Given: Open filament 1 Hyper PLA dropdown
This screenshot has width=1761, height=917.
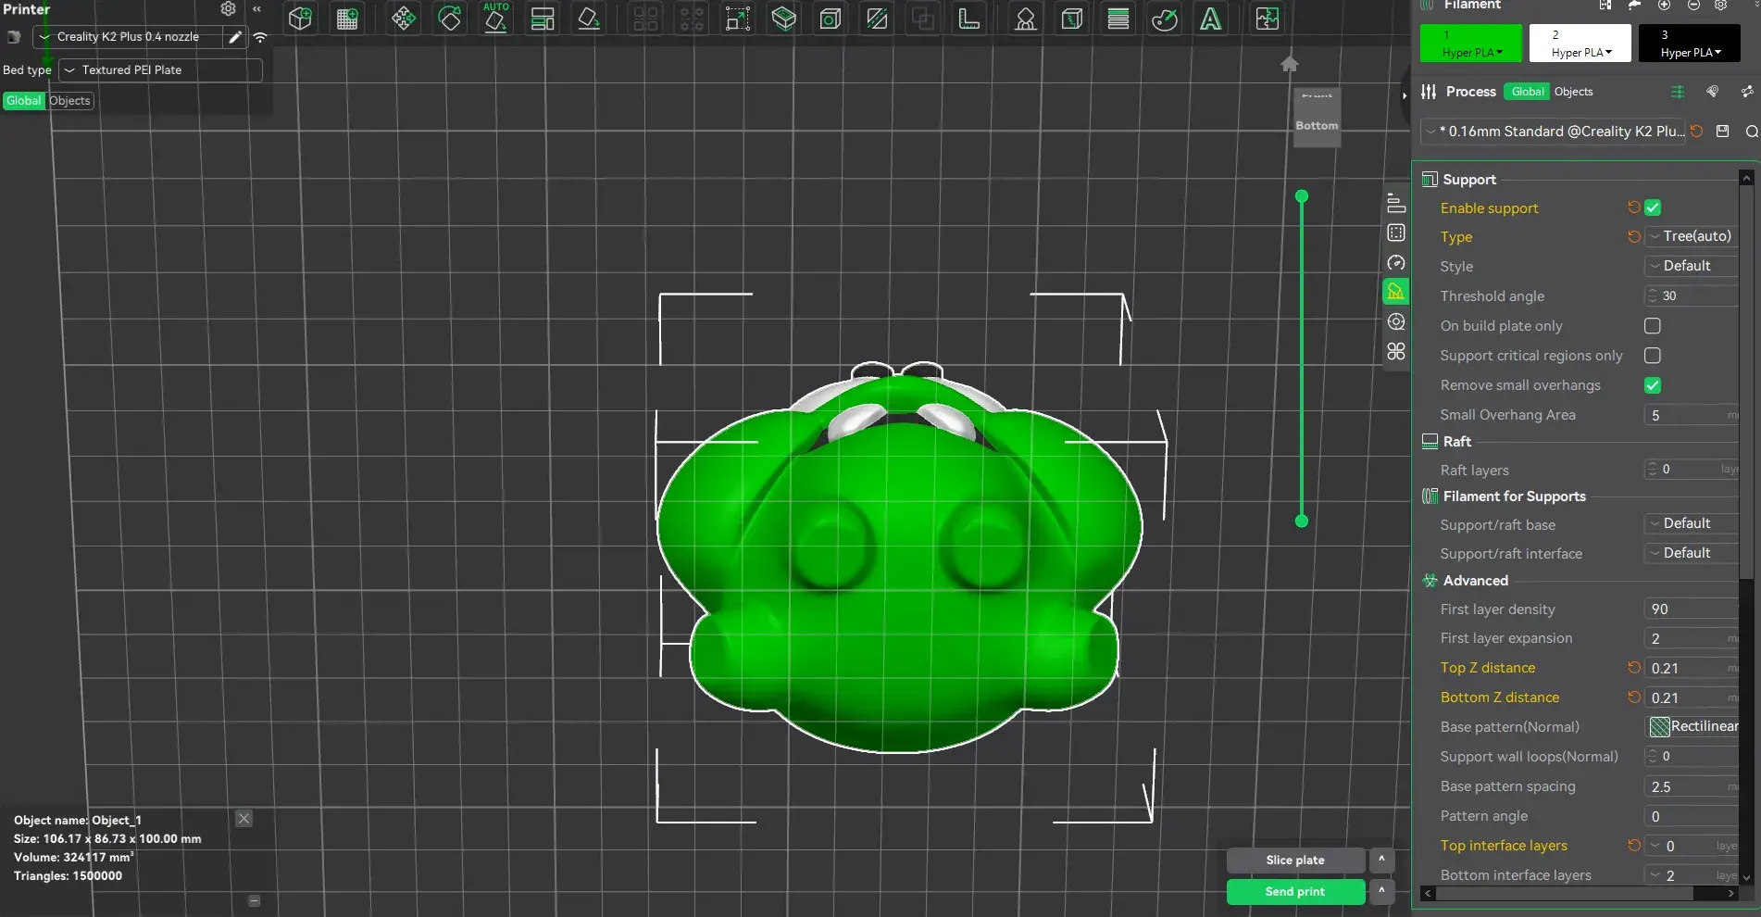Looking at the screenshot, I should click(1471, 44).
